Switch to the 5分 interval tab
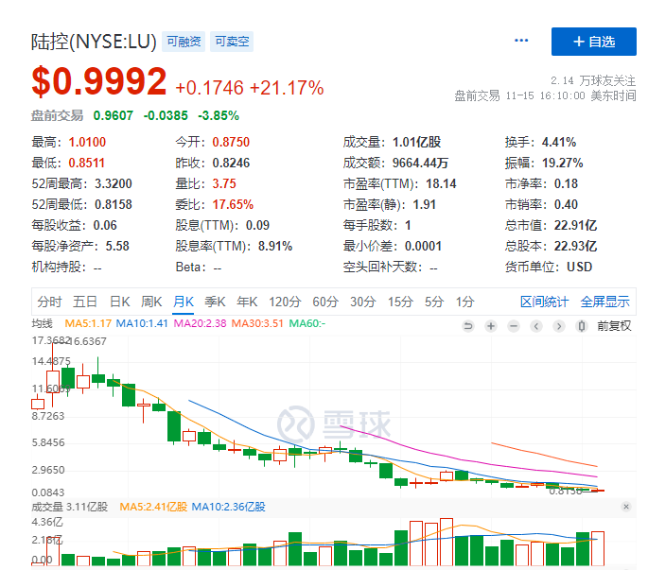Image resolution: width=648 pixels, height=570 pixels. [x=434, y=302]
